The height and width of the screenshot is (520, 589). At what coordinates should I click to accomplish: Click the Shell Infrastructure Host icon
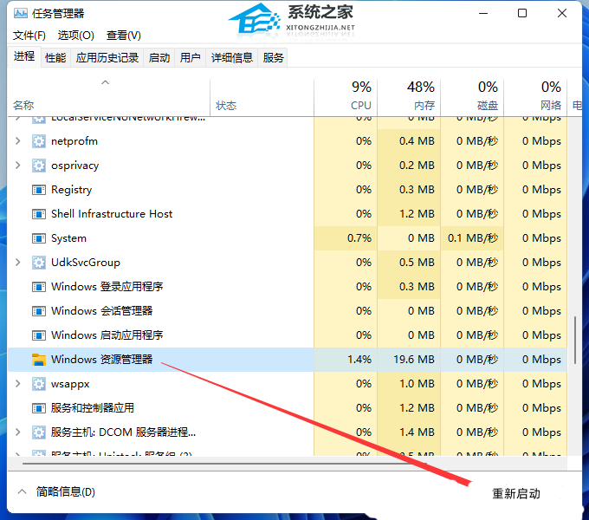pos(38,214)
